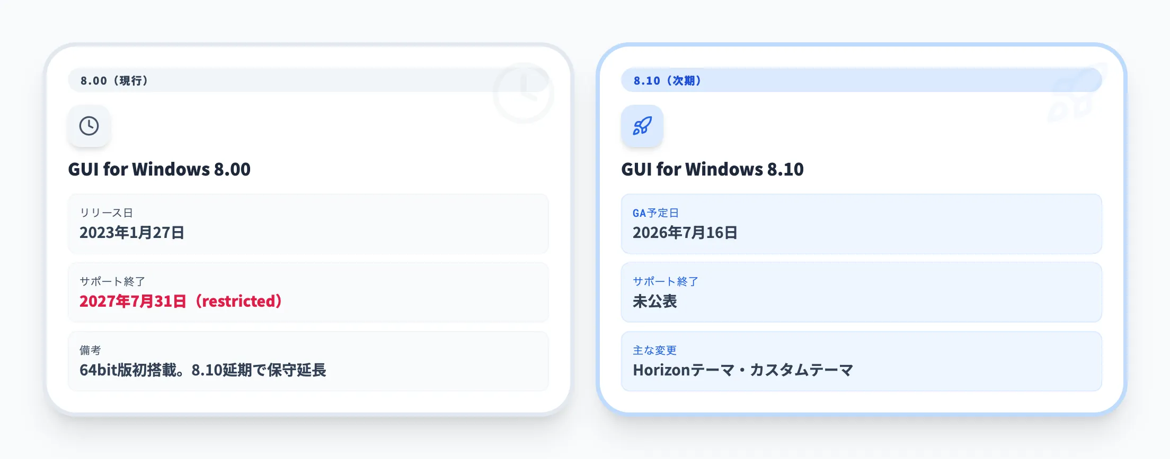This screenshot has width=1170, height=459.
Task: Click the 備考 label
Action: tap(90, 350)
